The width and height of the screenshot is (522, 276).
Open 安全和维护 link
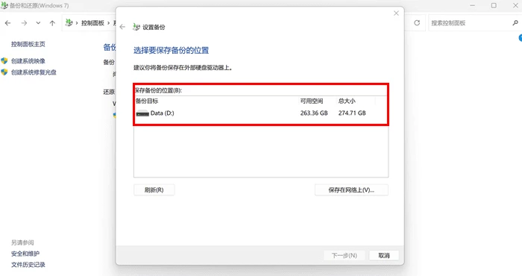(x=25, y=254)
